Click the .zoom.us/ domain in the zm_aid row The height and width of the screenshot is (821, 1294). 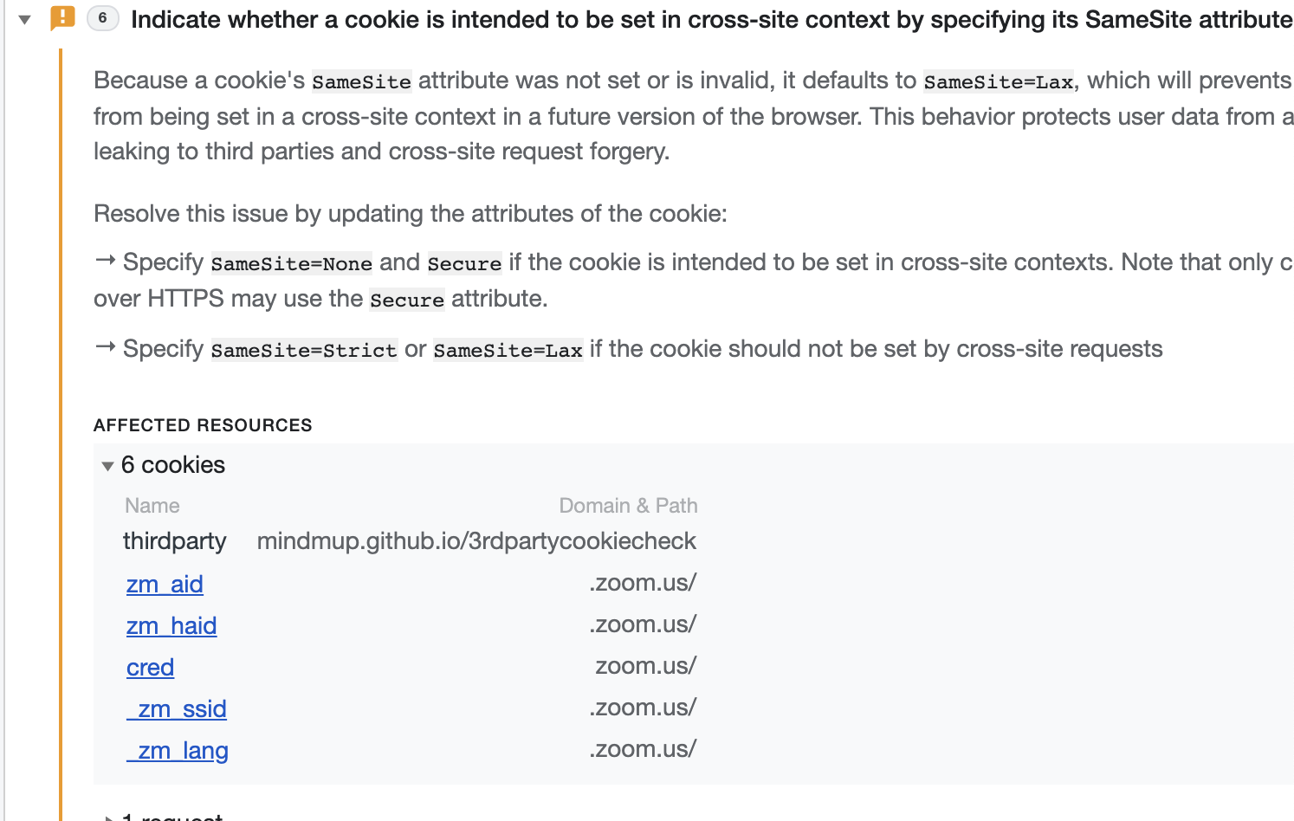pos(643,583)
